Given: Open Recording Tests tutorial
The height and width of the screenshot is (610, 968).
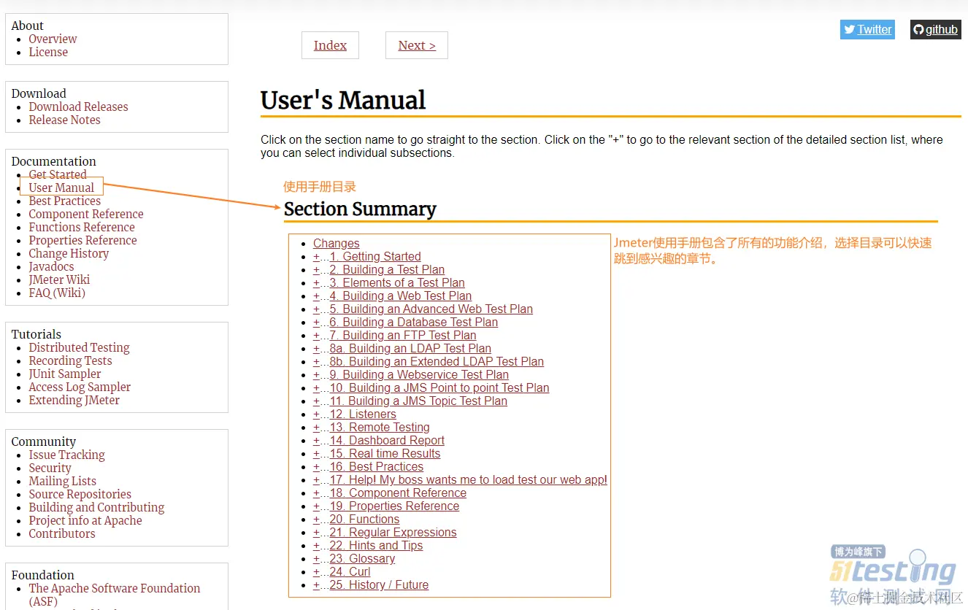Looking at the screenshot, I should pos(70,361).
